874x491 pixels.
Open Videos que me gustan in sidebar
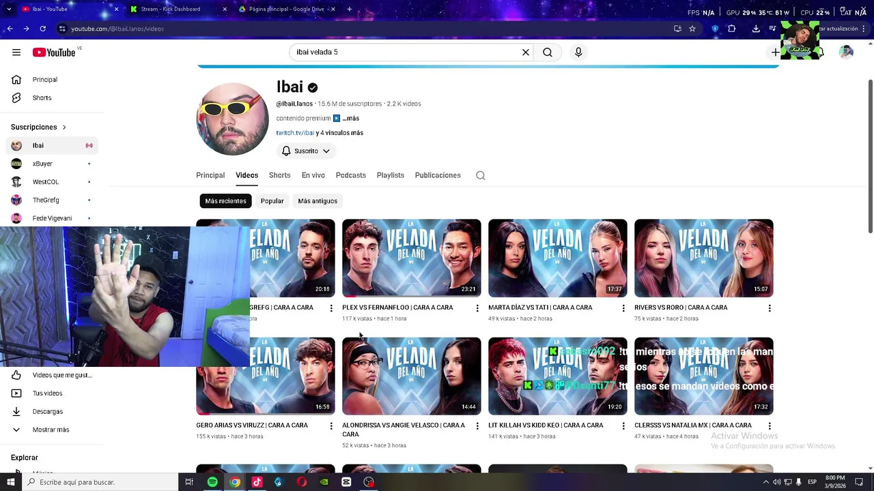point(52,375)
